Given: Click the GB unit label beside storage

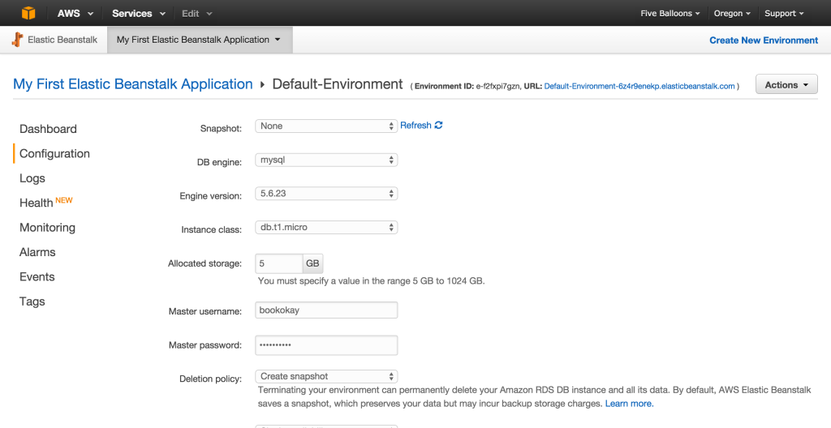Looking at the screenshot, I should click(x=312, y=263).
